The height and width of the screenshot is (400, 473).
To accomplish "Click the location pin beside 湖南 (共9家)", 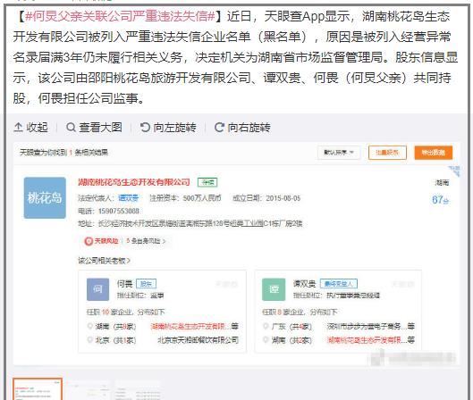I will pos(89,326).
